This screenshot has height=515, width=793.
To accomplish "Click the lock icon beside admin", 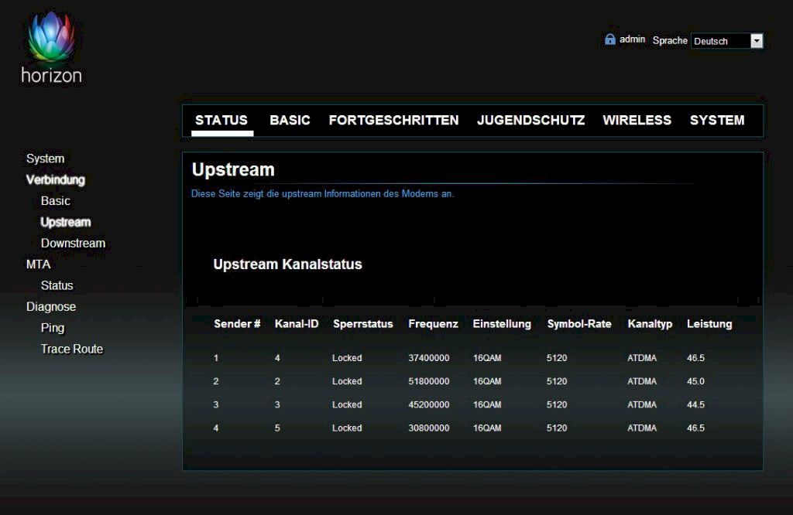I will 610,39.
